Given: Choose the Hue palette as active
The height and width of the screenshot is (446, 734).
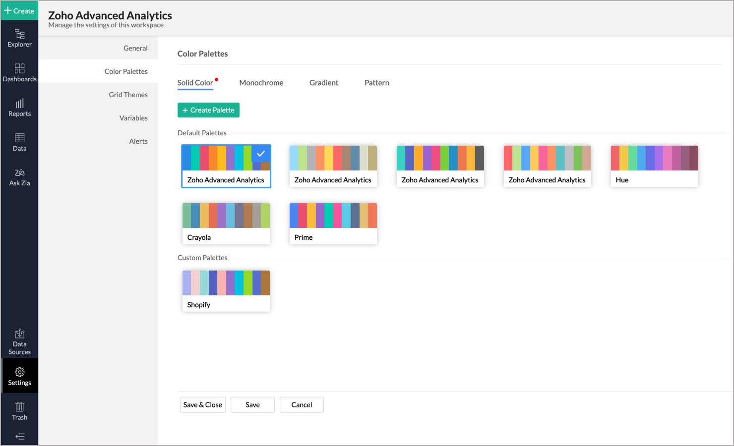Looking at the screenshot, I should [x=654, y=166].
